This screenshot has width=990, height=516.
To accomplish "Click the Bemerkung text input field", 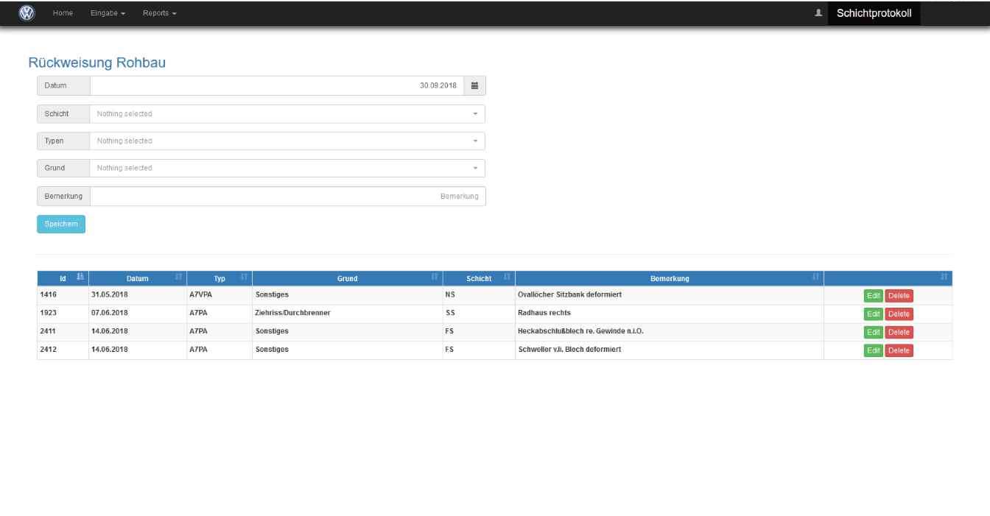I will (x=287, y=197).
